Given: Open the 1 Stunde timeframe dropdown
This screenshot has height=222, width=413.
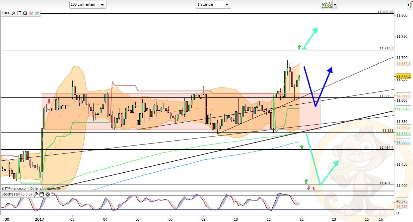Looking at the screenshot, I should 213,5.
